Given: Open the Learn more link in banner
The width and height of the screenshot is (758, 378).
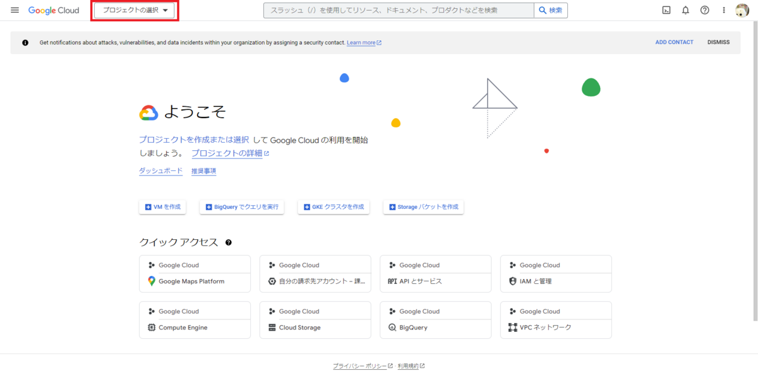Looking at the screenshot, I should point(364,43).
